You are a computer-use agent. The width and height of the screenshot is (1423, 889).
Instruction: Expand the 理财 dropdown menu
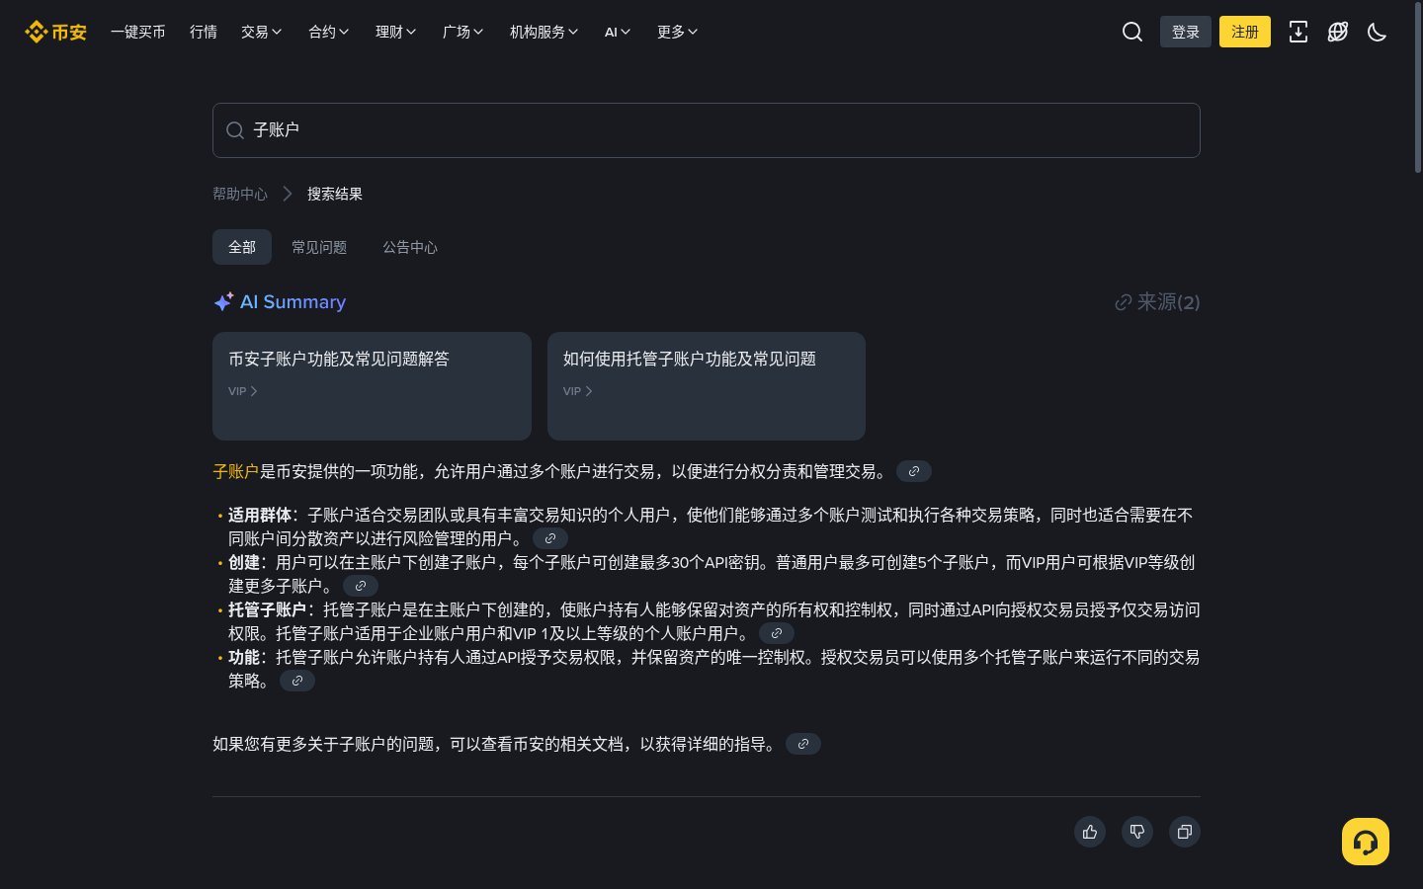396,32
